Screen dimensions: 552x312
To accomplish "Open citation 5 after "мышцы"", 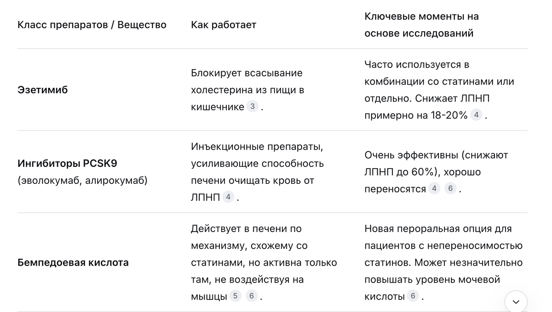I will pyautogui.click(x=235, y=296).
